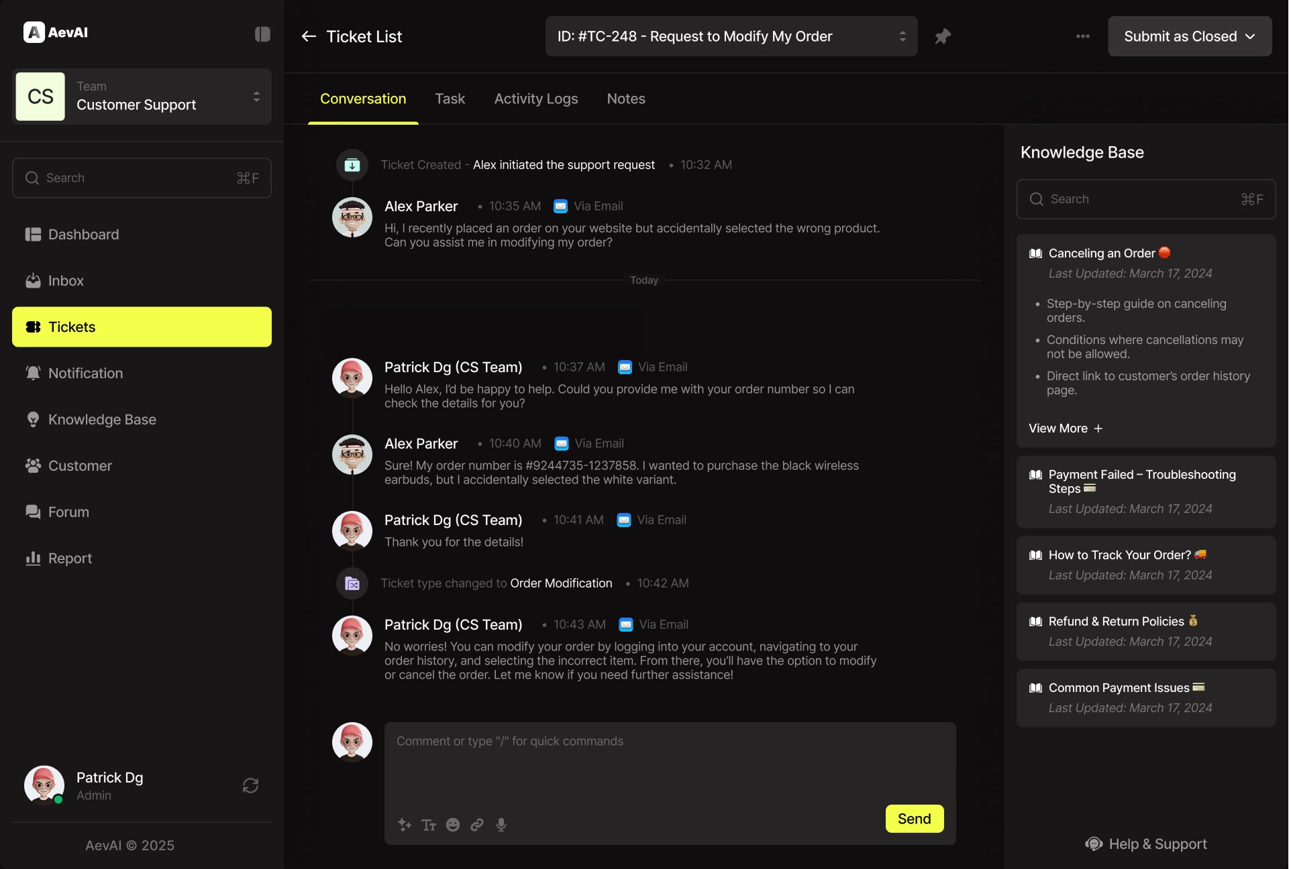This screenshot has height=869, width=1291.
Task: Attach a link via link icon
Action: pos(477,825)
